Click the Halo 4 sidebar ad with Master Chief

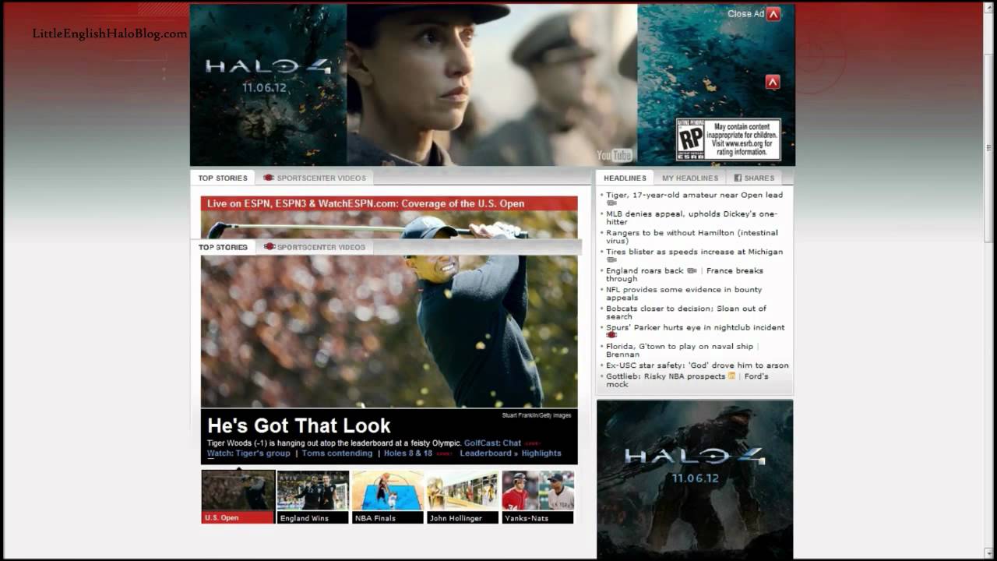pos(695,478)
